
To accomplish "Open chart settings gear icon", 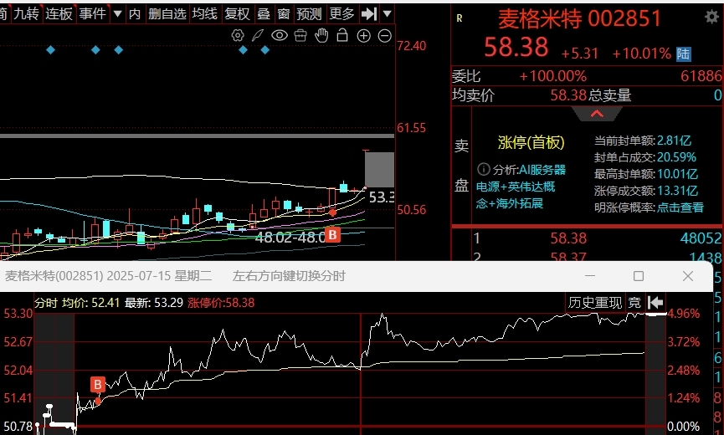I will pos(238,35).
